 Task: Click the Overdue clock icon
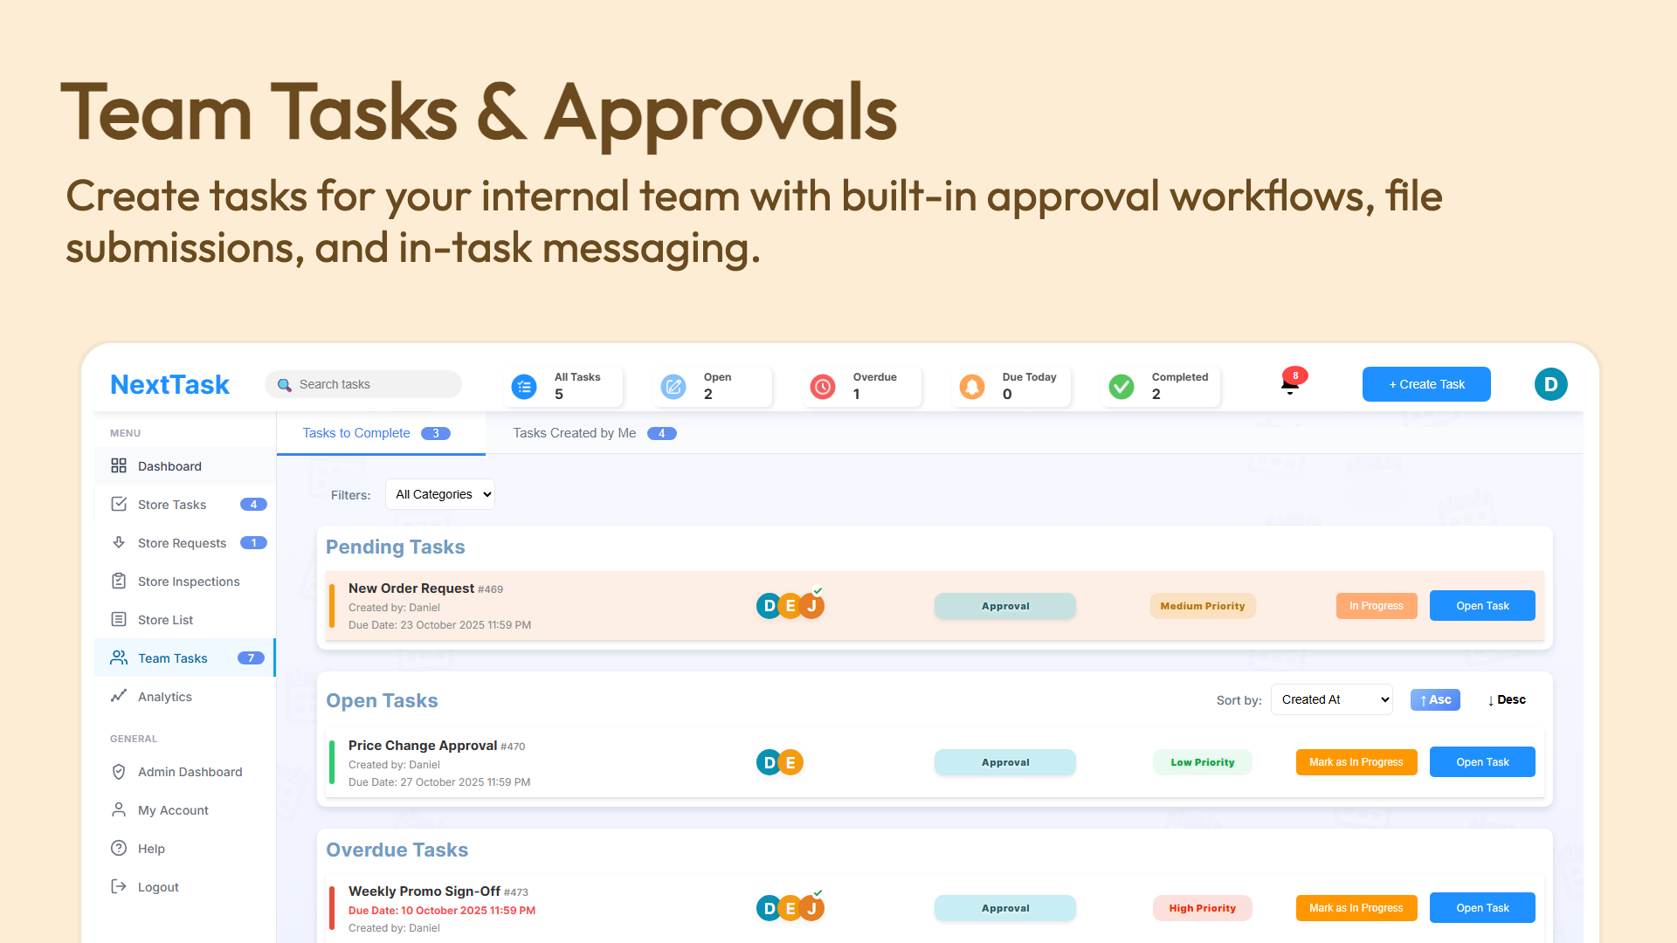click(823, 386)
